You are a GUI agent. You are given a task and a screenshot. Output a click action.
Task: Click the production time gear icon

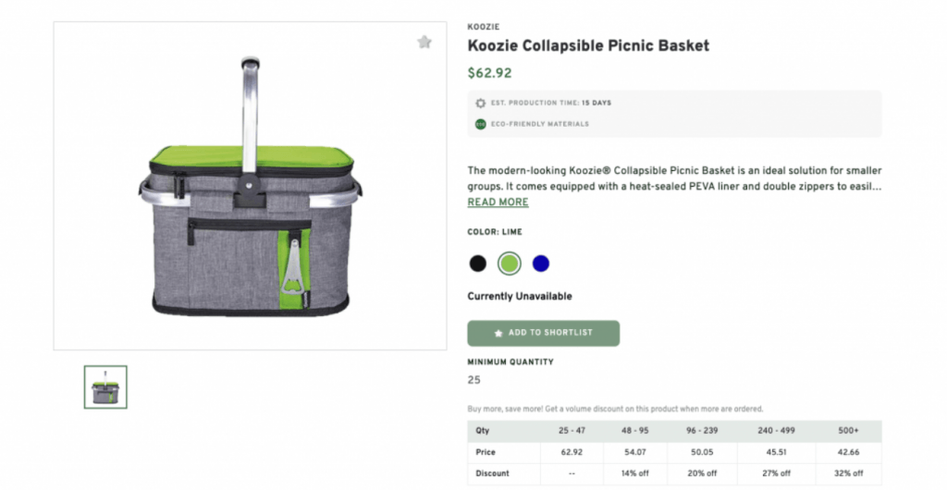pyautogui.click(x=480, y=103)
